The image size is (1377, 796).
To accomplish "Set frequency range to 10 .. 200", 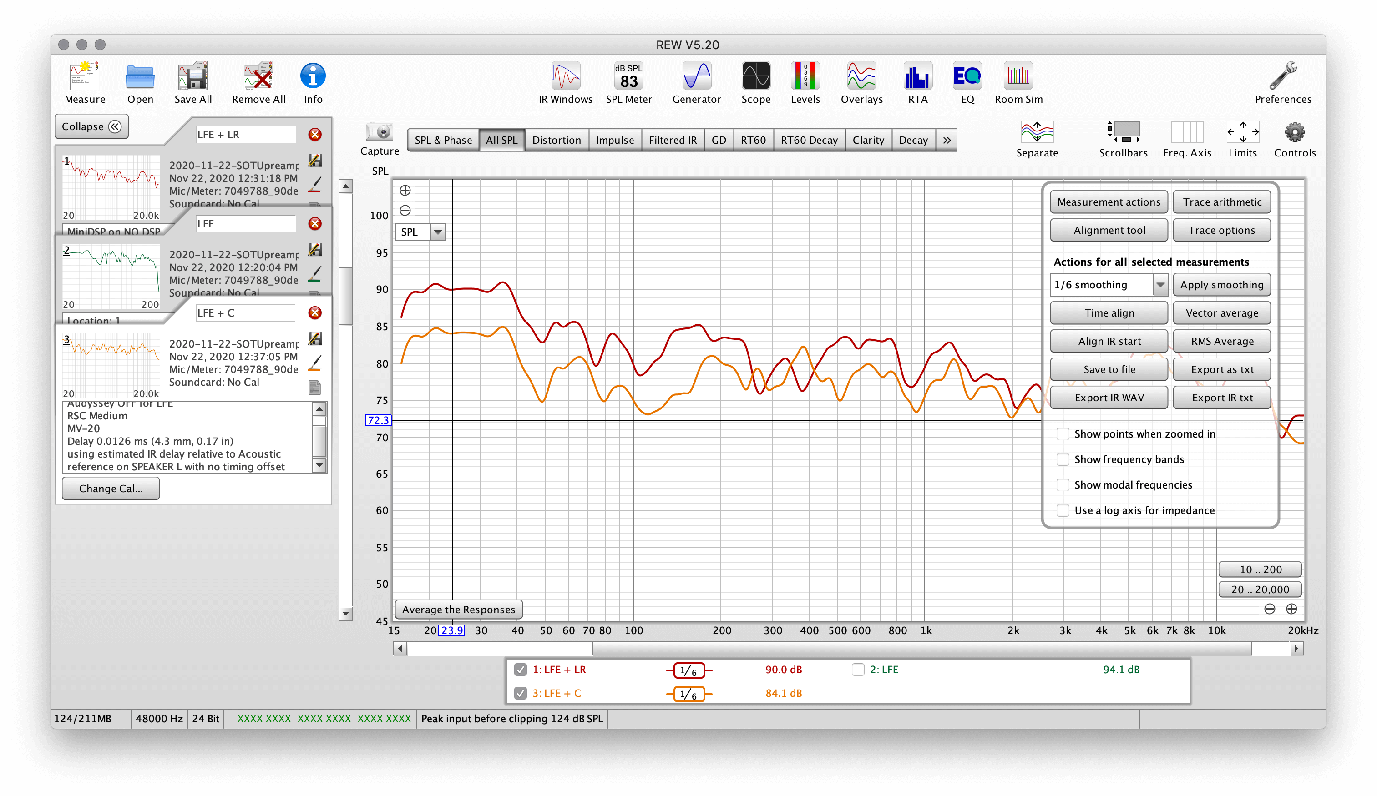I will [x=1260, y=569].
